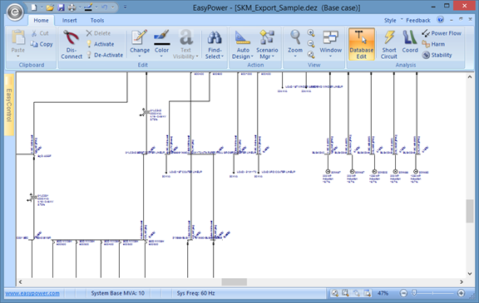
Task: Open the Style dropdown menu
Action: (x=393, y=20)
